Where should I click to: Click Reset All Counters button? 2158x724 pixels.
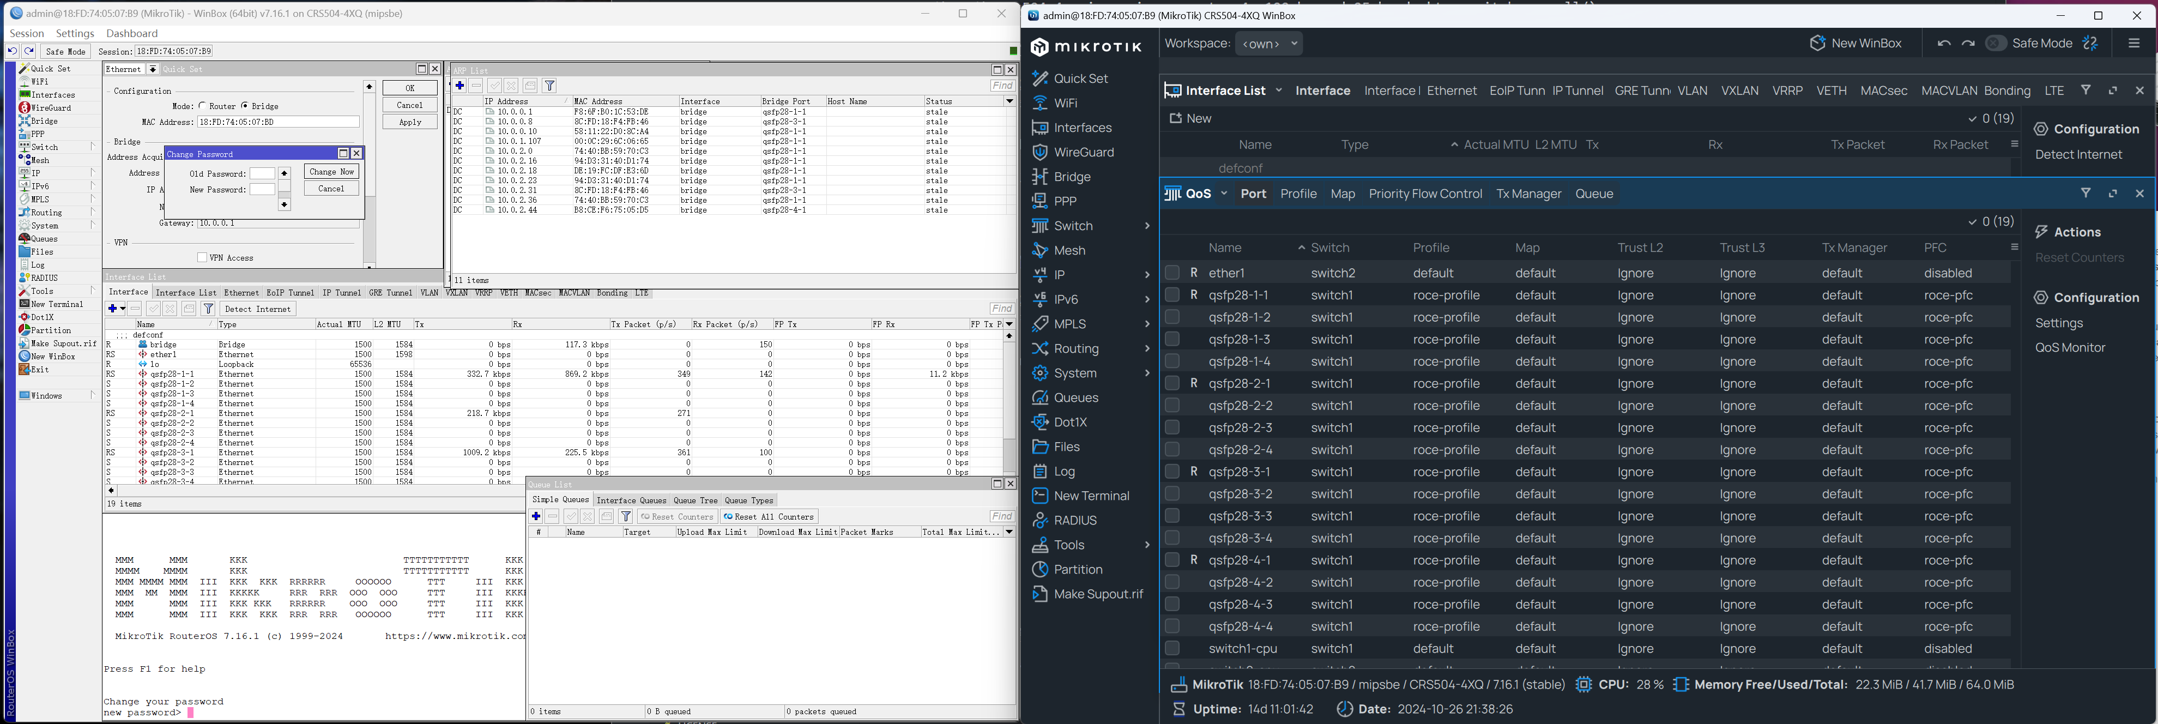[x=769, y=517]
